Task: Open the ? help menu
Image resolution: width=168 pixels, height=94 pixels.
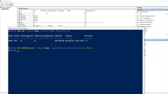Action: [14, 3]
